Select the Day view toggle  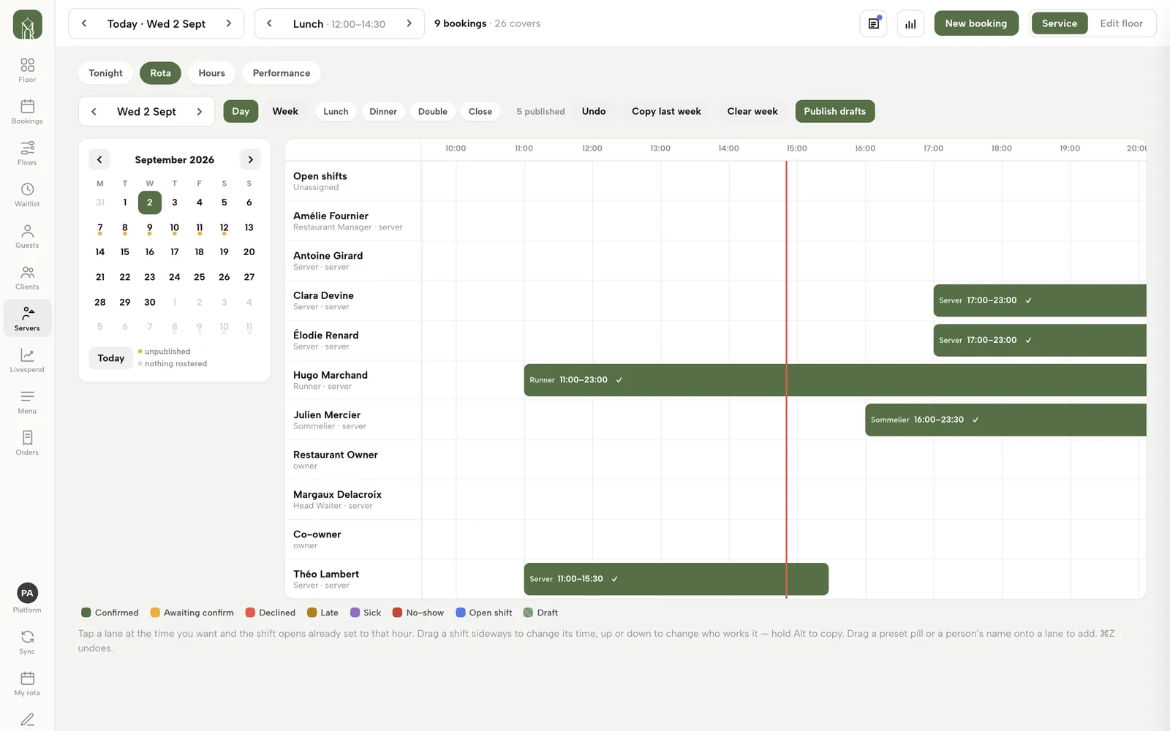coord(241,111)
